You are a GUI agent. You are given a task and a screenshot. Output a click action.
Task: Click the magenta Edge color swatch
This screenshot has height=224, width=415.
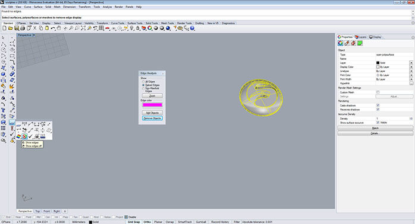152,105
